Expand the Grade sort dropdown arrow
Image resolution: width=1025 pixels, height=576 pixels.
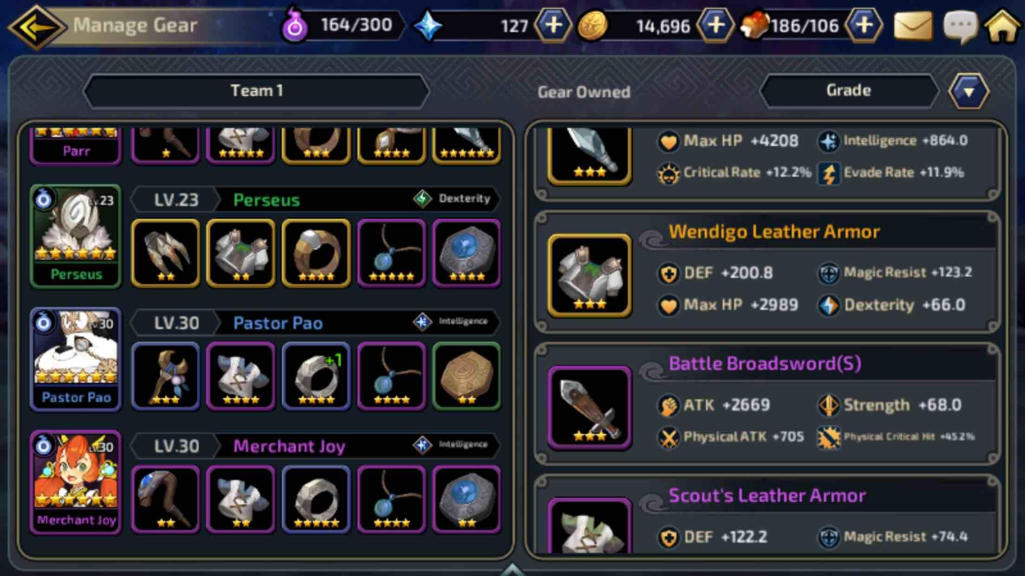pos(968,91)
